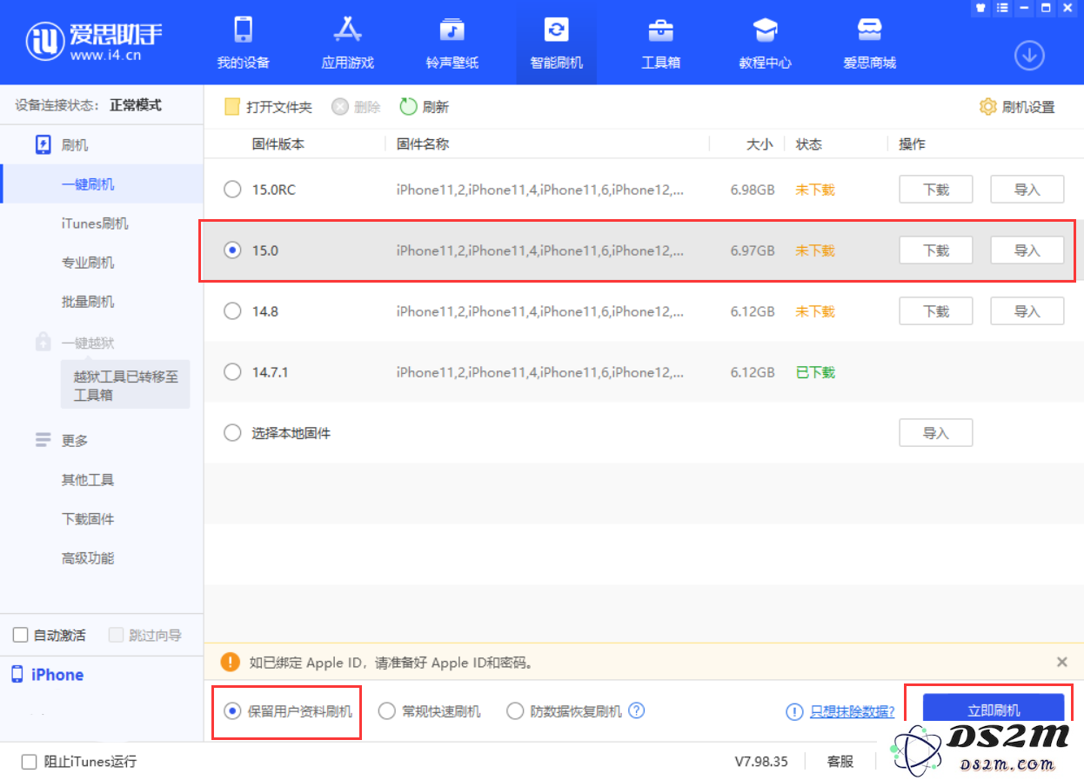The image size is (1084, 780).
Task: Select 专业刷机 in sidebar
Action: (88, 263)
